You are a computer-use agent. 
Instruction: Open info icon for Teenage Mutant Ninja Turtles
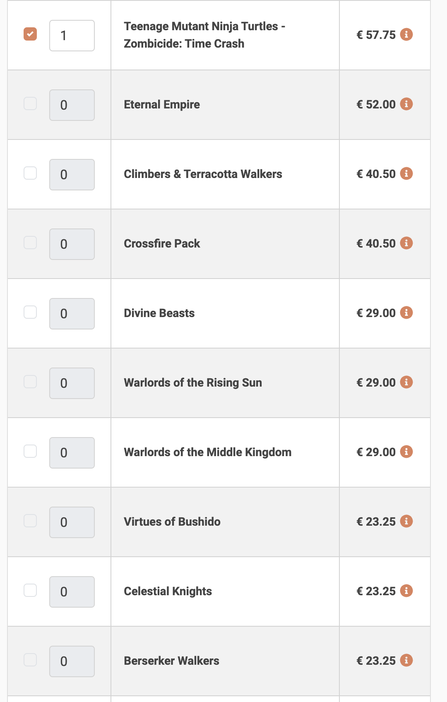(406, 34)
